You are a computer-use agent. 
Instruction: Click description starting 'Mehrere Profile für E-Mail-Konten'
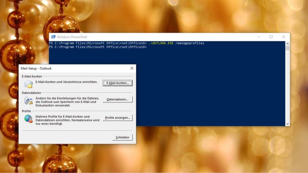tap(67, 120)
